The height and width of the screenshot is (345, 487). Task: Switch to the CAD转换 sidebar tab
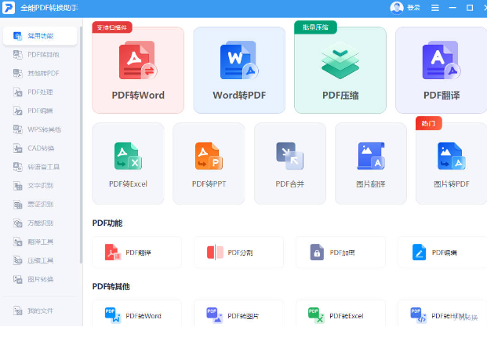tap(39, 148)
